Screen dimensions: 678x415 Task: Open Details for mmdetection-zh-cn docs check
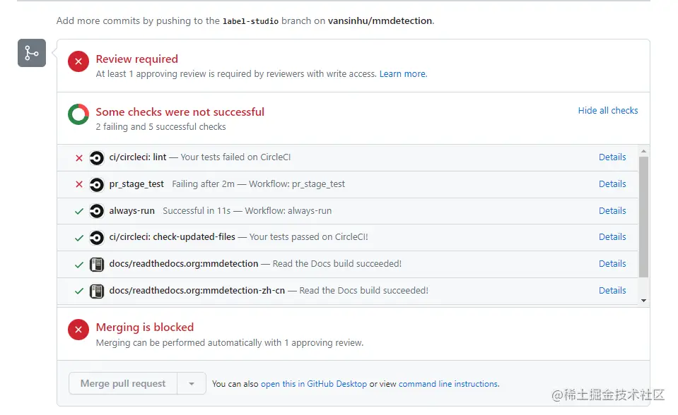(x=612, y=290)
